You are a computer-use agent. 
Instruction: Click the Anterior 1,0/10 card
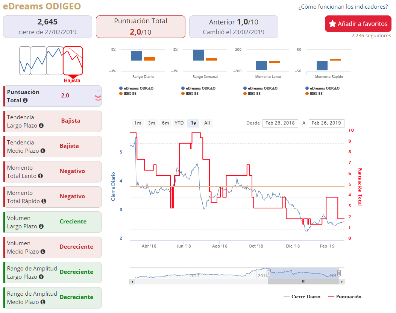tap(234, 27)
